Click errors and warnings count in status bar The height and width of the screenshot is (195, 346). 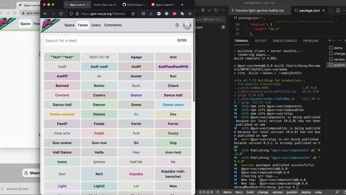pos(206,192)
